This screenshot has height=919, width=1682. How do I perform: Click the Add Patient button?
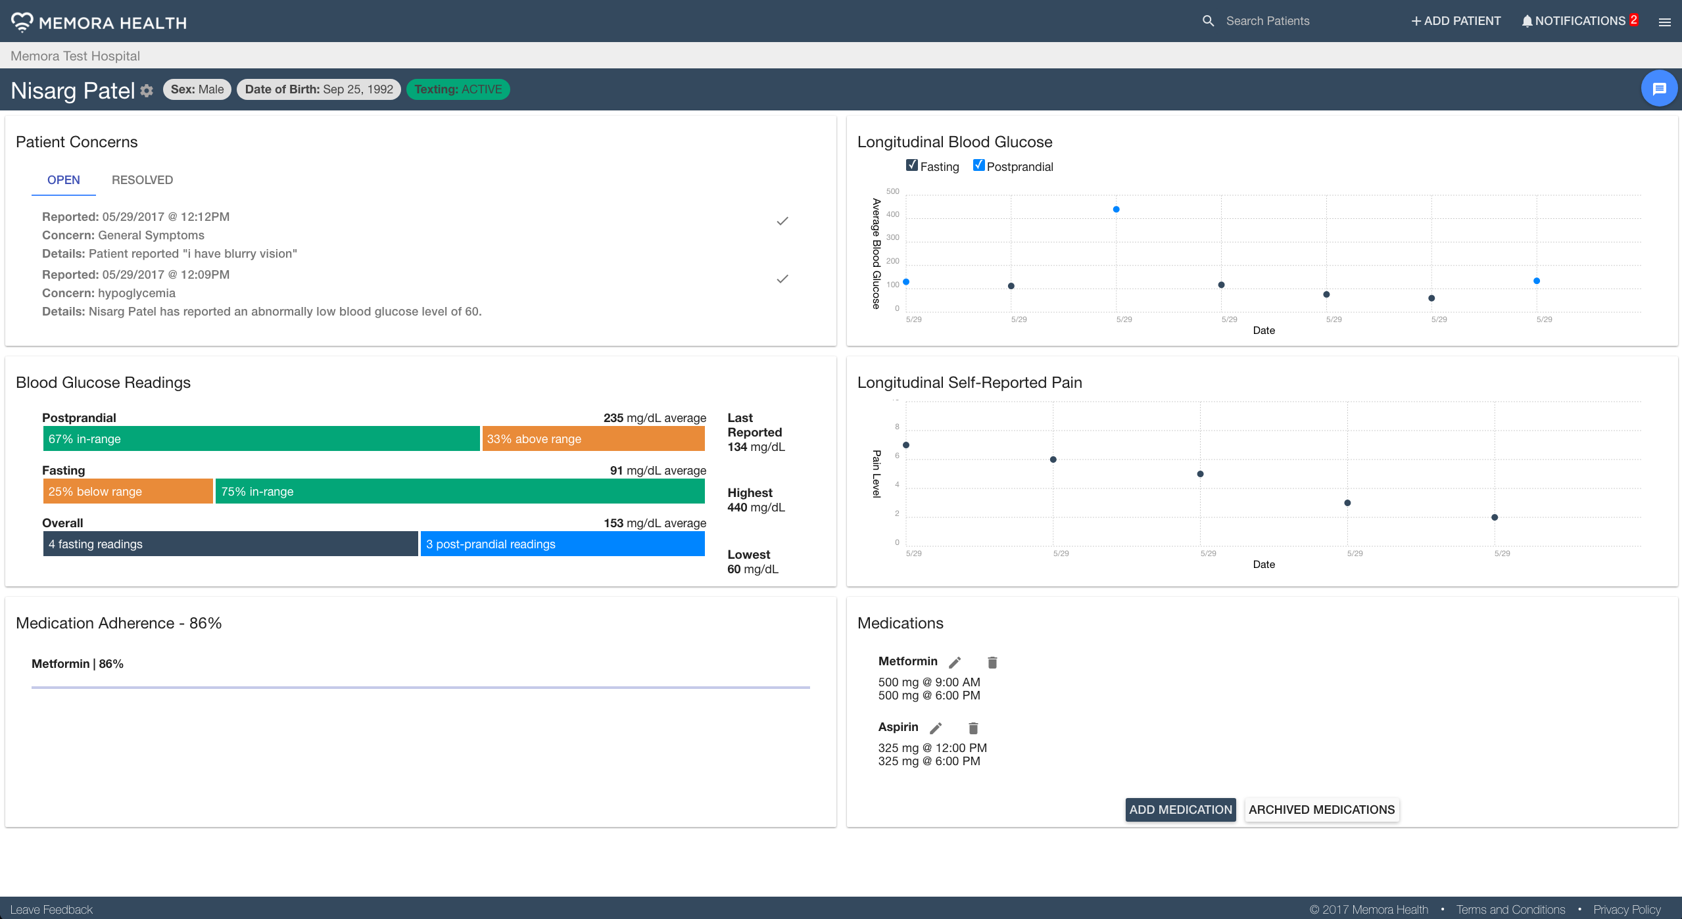pyautogui.click(x=1456, y=21)
